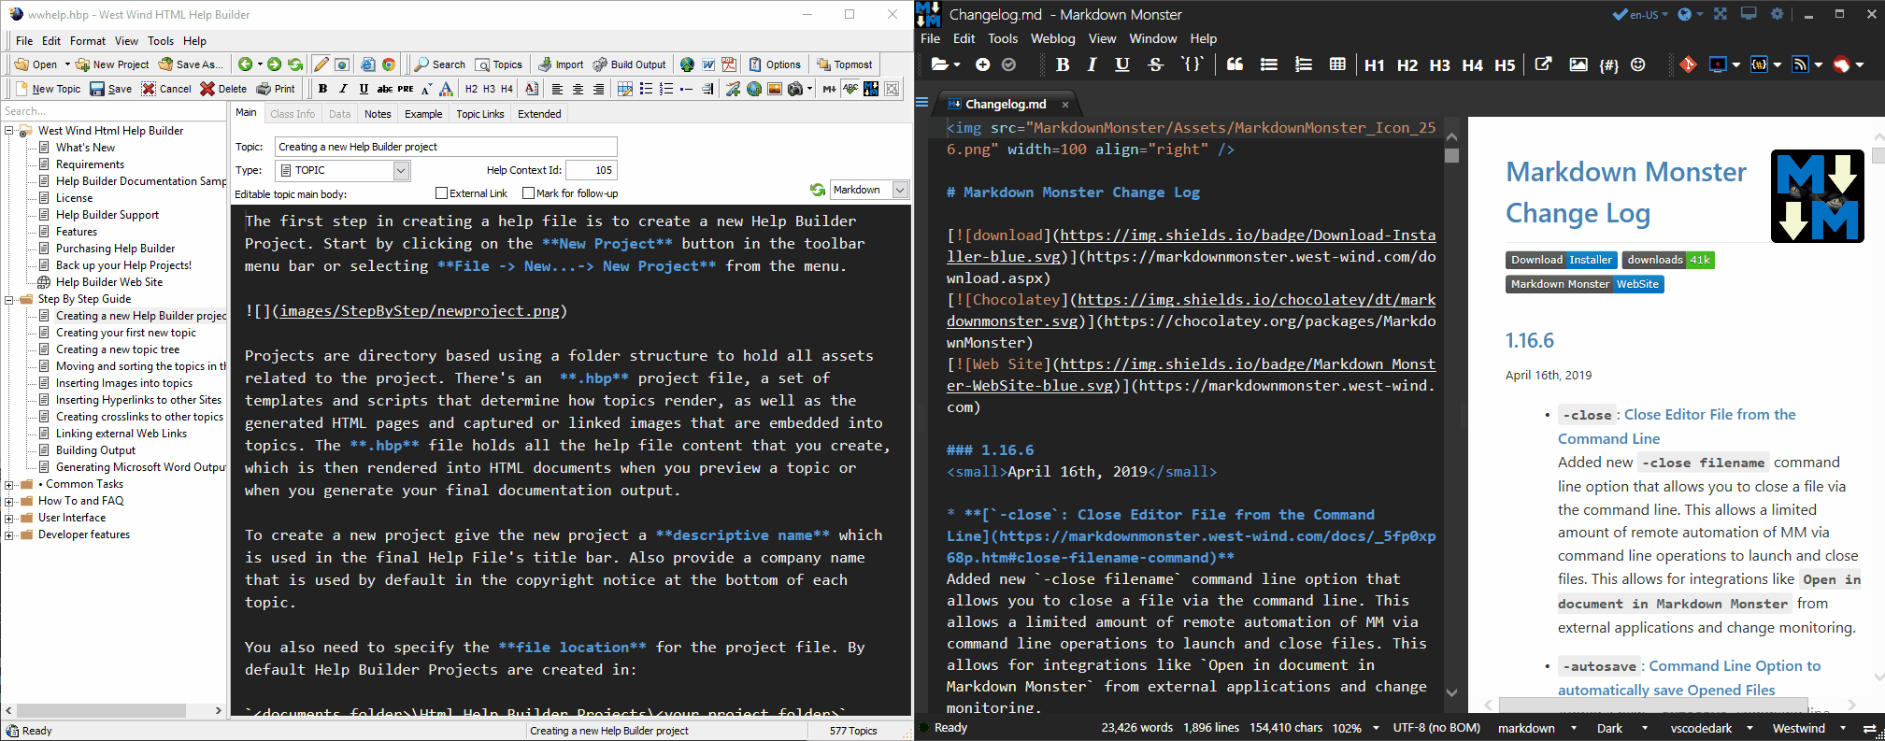Open the Open button dropdown arrow in Help Builder

(67, 64)
